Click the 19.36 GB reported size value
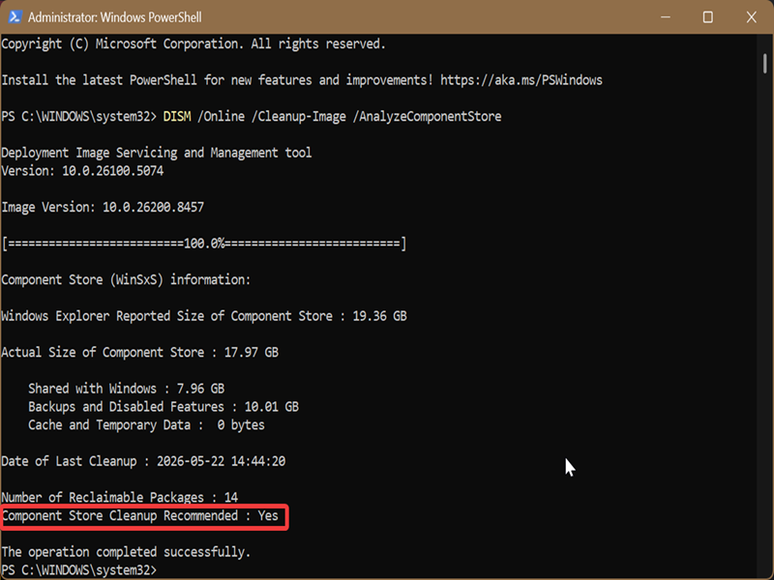 379,316
